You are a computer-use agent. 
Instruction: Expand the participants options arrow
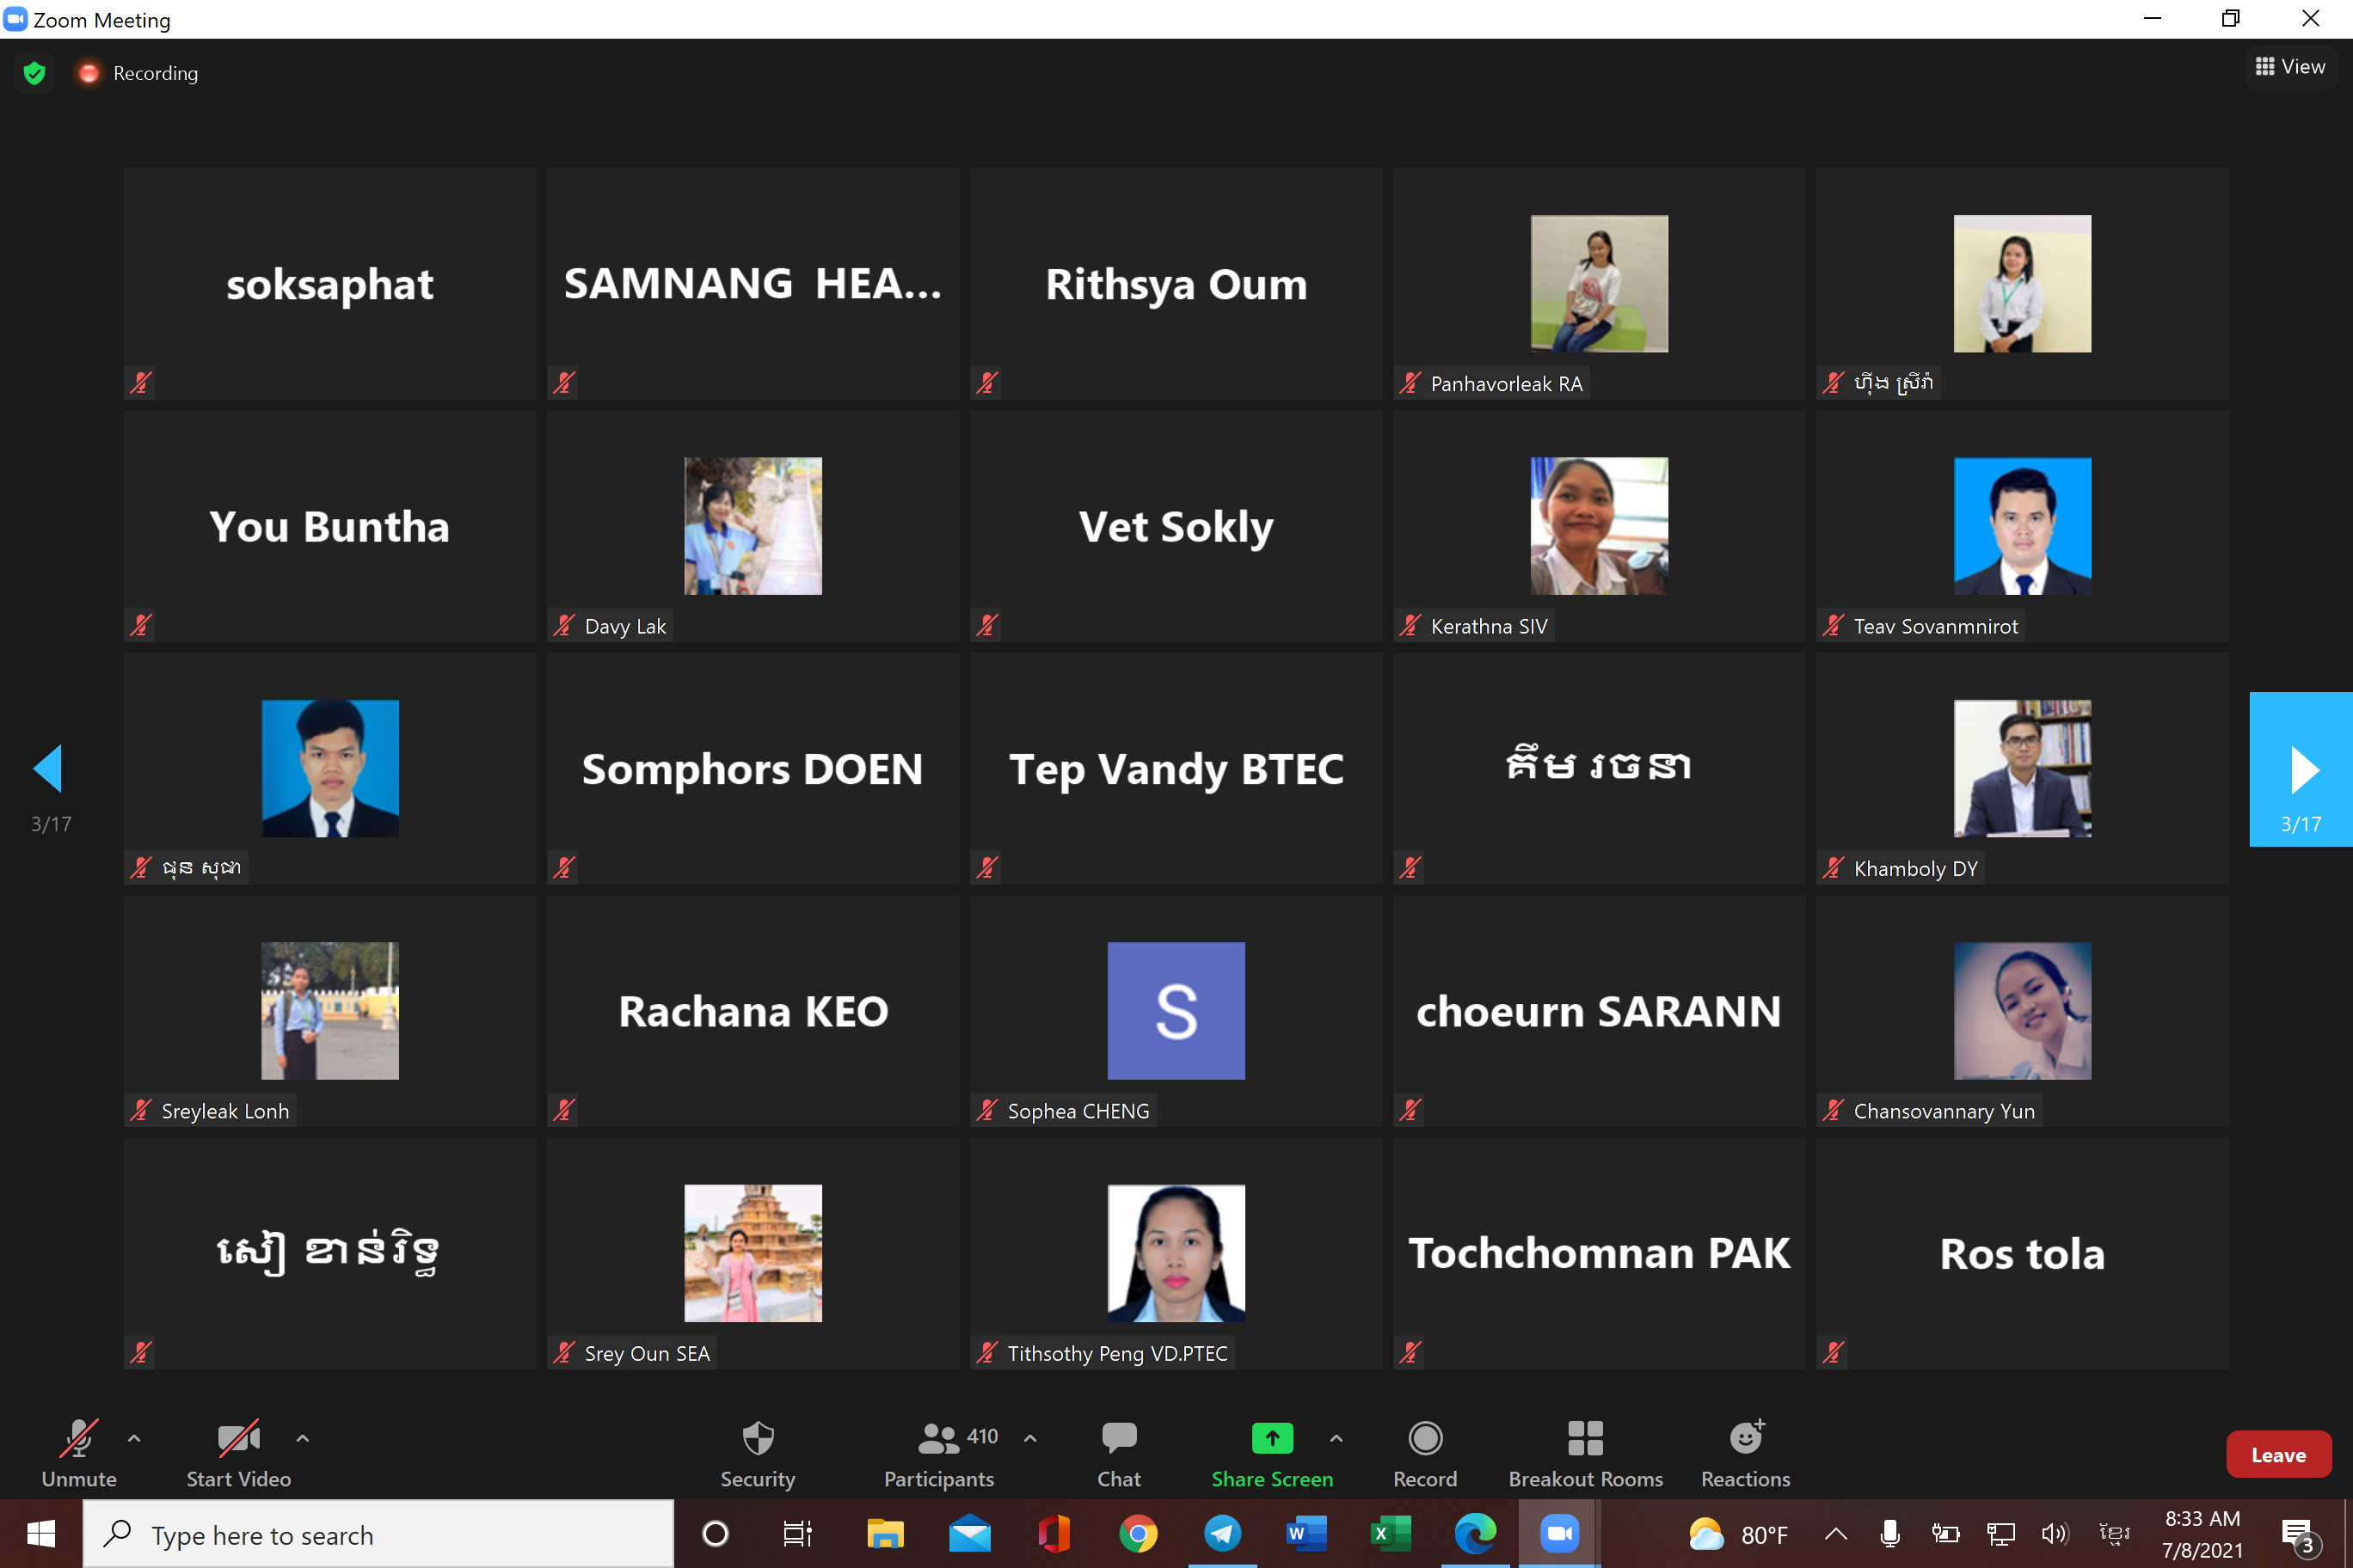(1029, 1438)
